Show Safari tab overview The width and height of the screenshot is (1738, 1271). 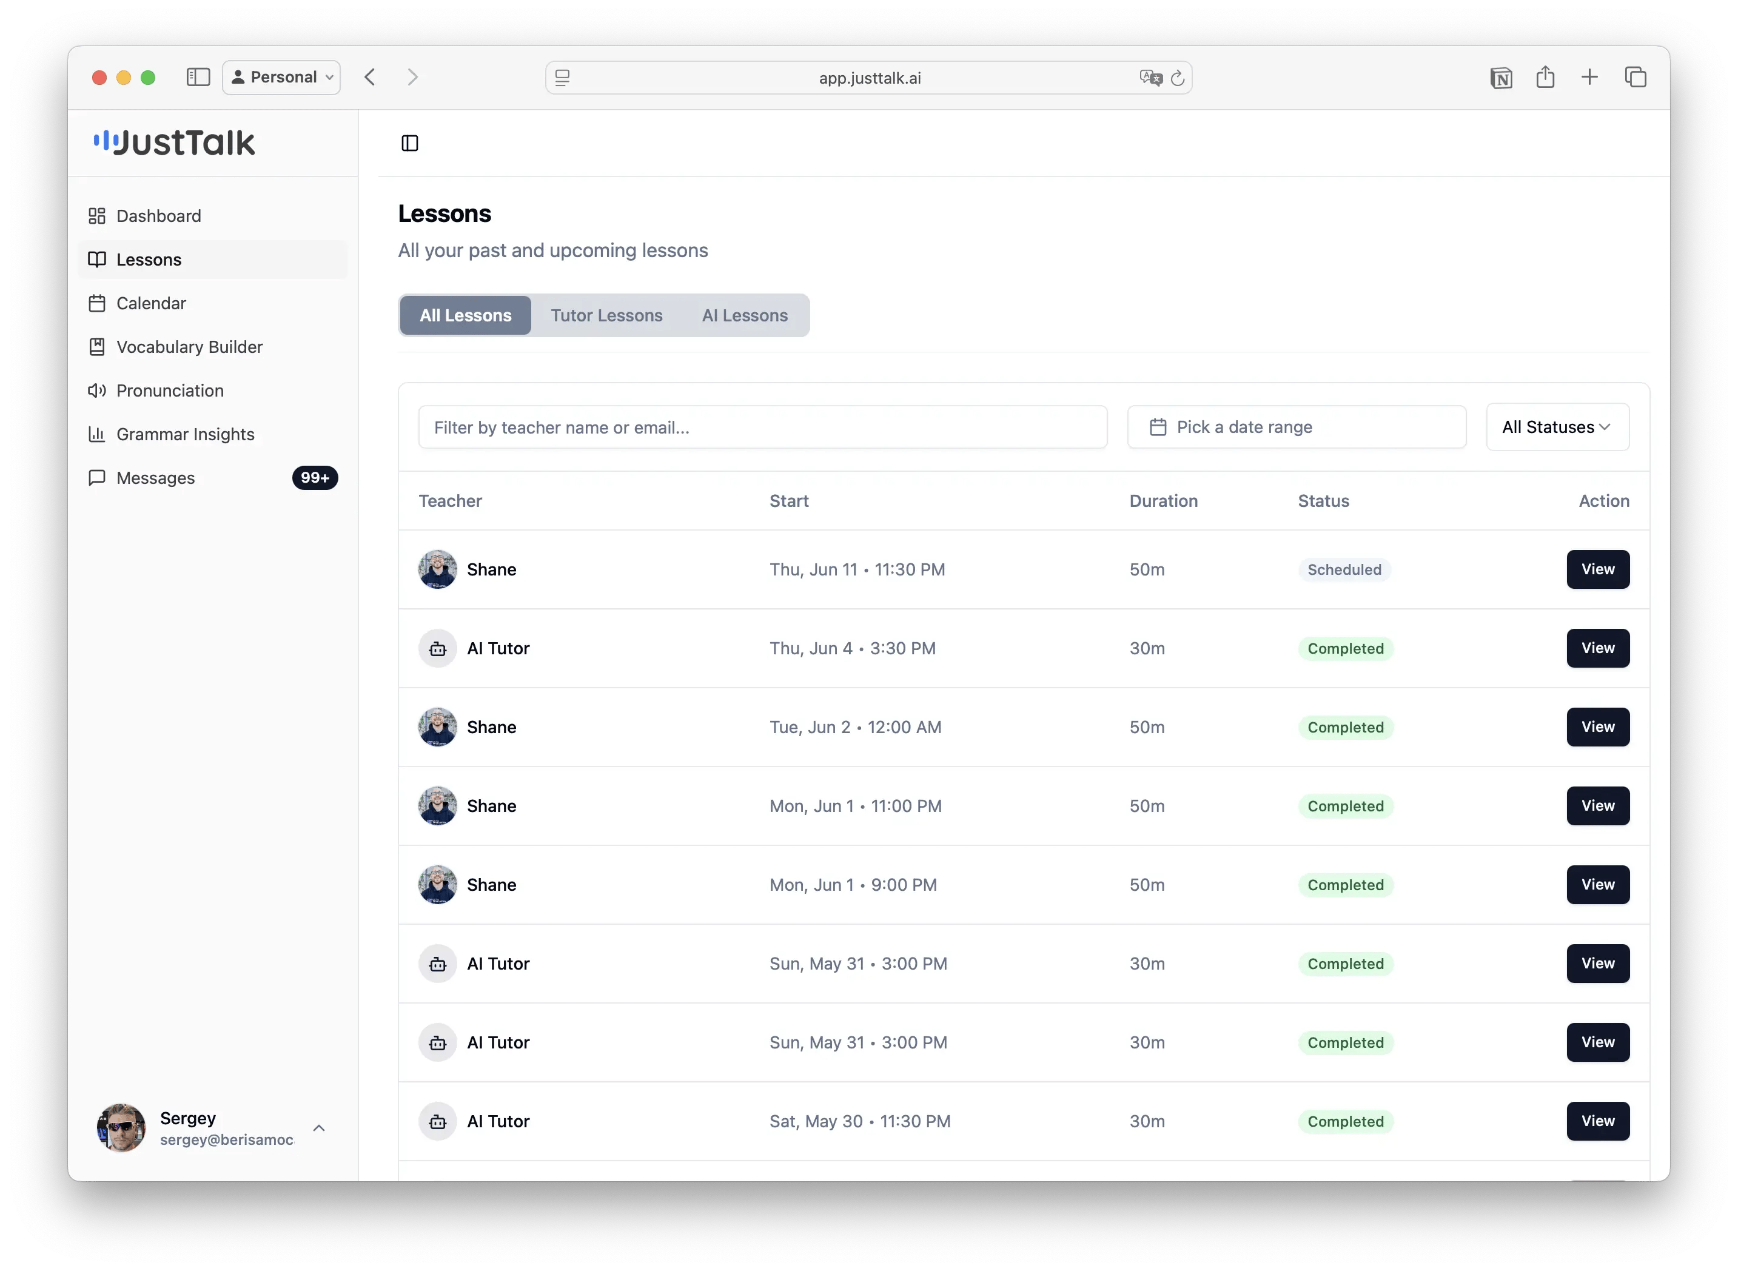[1636, 77]
